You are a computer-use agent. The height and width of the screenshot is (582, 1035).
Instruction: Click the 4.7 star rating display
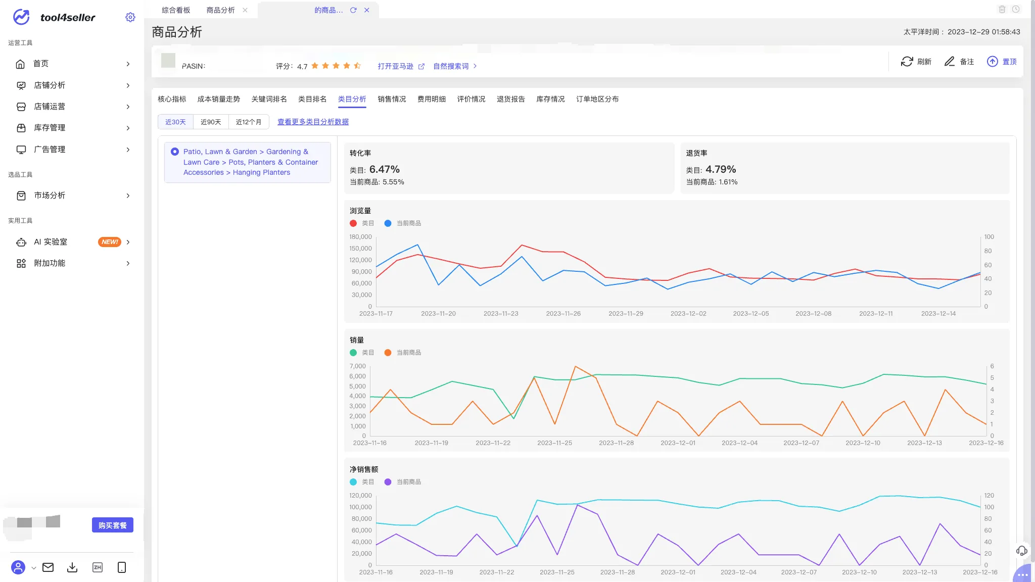point(318,66)
